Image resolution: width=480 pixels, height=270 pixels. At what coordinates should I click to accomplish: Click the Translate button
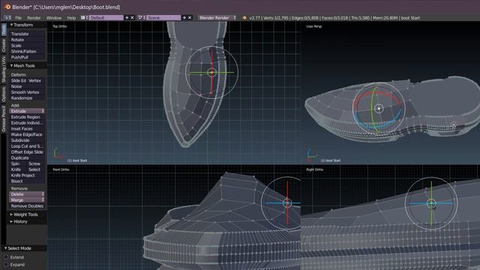pyautogui.click(x=27, y=34)
